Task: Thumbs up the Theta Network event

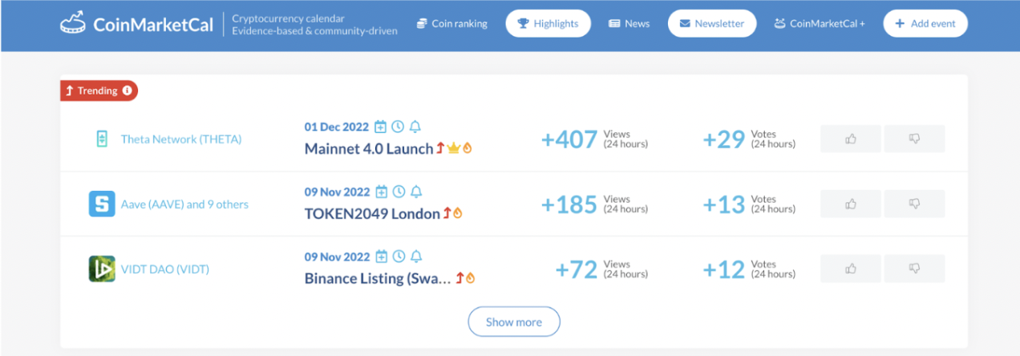Action: pos(850,139)
